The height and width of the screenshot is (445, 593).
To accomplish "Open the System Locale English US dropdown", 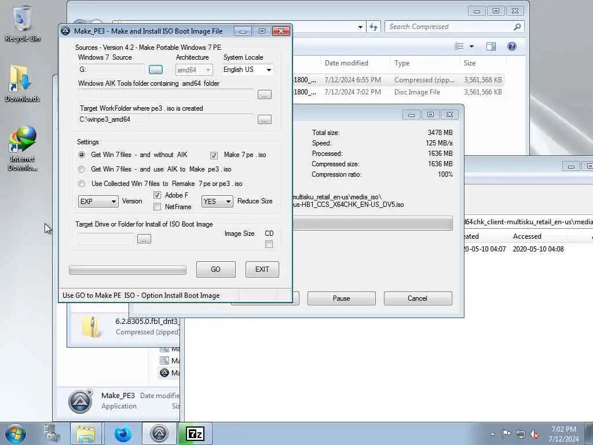I will (x=247, y=70).
